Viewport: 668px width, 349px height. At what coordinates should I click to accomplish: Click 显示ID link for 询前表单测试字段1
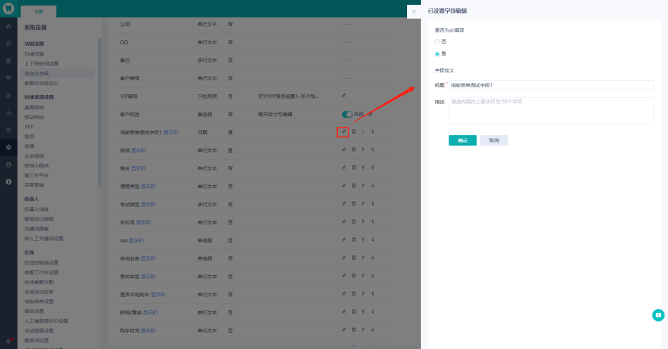[171, 132]
